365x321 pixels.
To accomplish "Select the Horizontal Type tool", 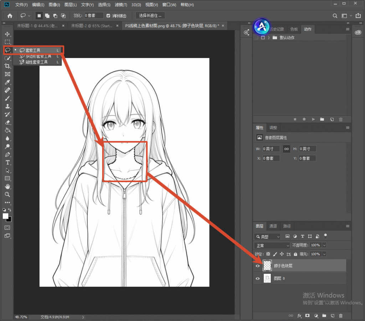I will pyautogui.click(x=7, y=162).
